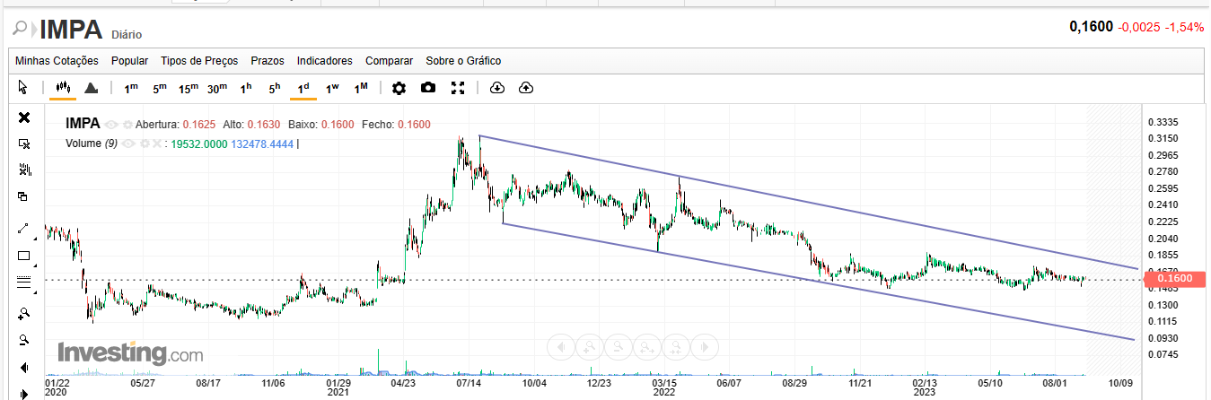Click the X icon in left sidebar

click(24, 117)
